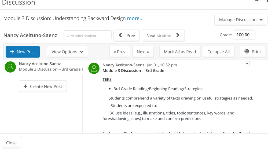Click left chevron icon on Prev student

click(120, 35)
